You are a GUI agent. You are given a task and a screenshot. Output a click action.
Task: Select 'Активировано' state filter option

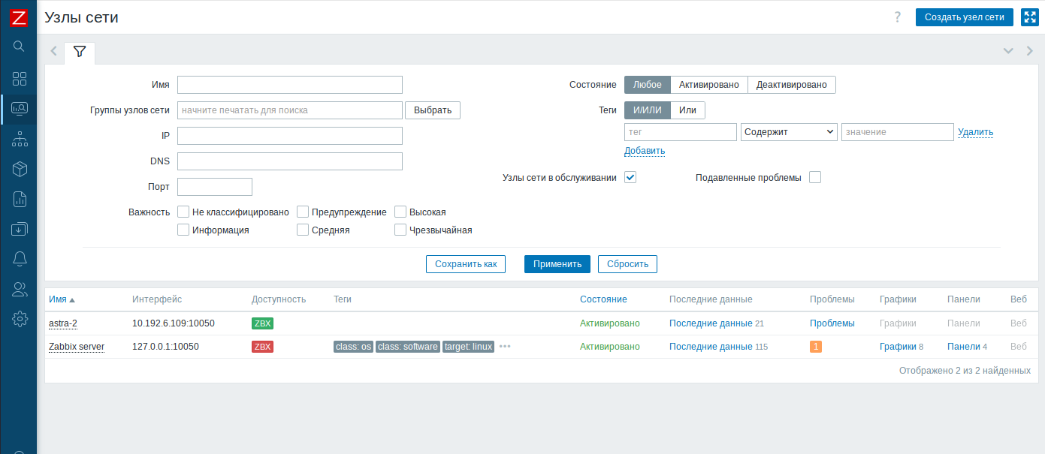click(708, 85)
